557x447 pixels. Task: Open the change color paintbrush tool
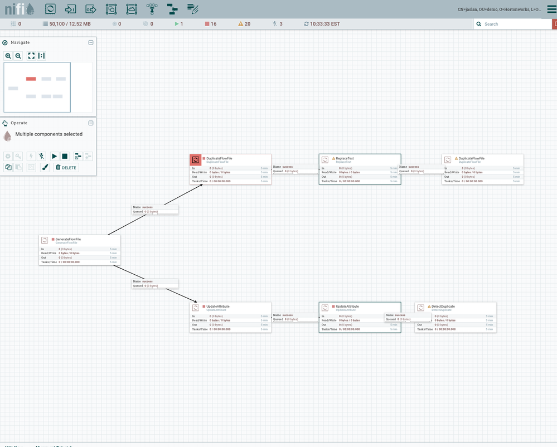[45, 167]
